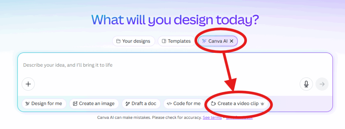Viewport: 345px width, 129px height.
Task: Choose the Design for me option
Action: pyautogui.click(x=44, y=104)
